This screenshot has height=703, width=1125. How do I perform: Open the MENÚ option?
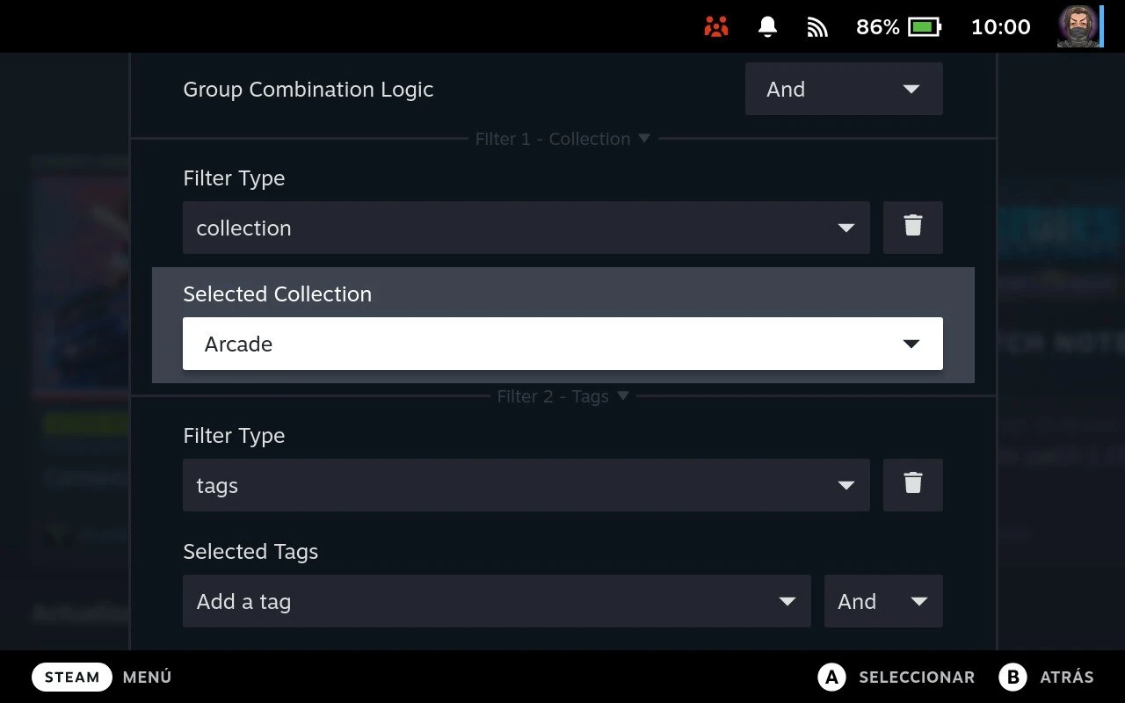pos(146,677)
